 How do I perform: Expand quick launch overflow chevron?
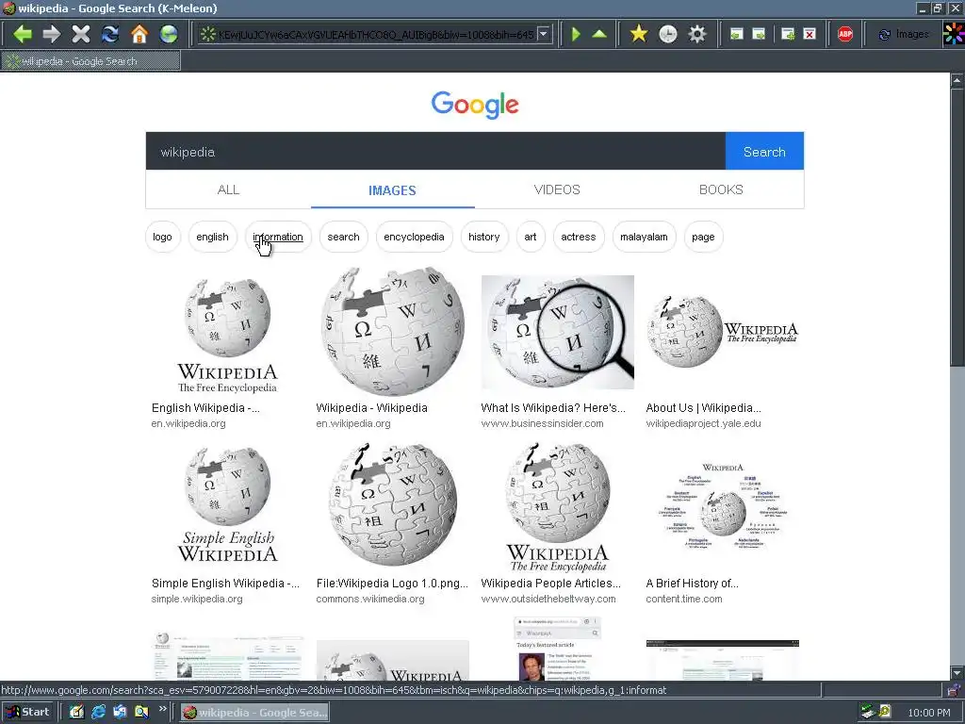(162, 709)
